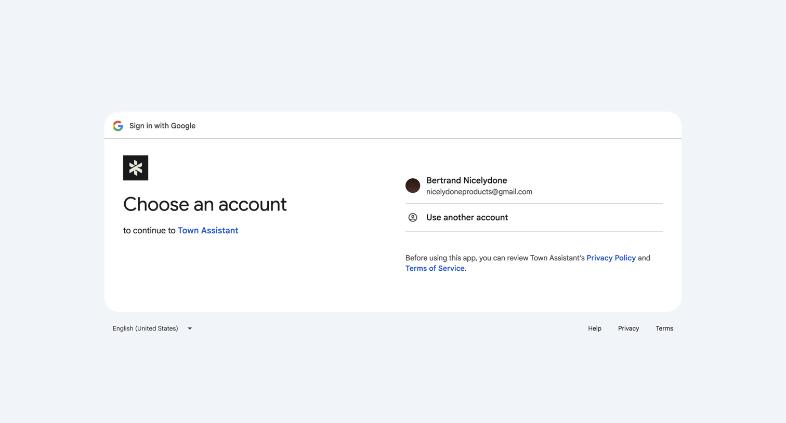Open the Privacy footer link

(x=628, y=328)
